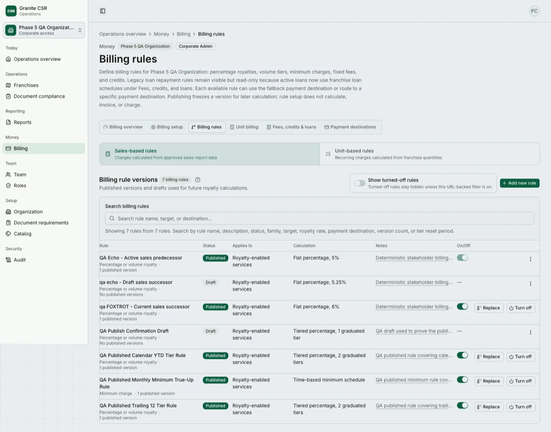Switch to Billing overview tab
The image size is (551, 432).
[123, 127]
